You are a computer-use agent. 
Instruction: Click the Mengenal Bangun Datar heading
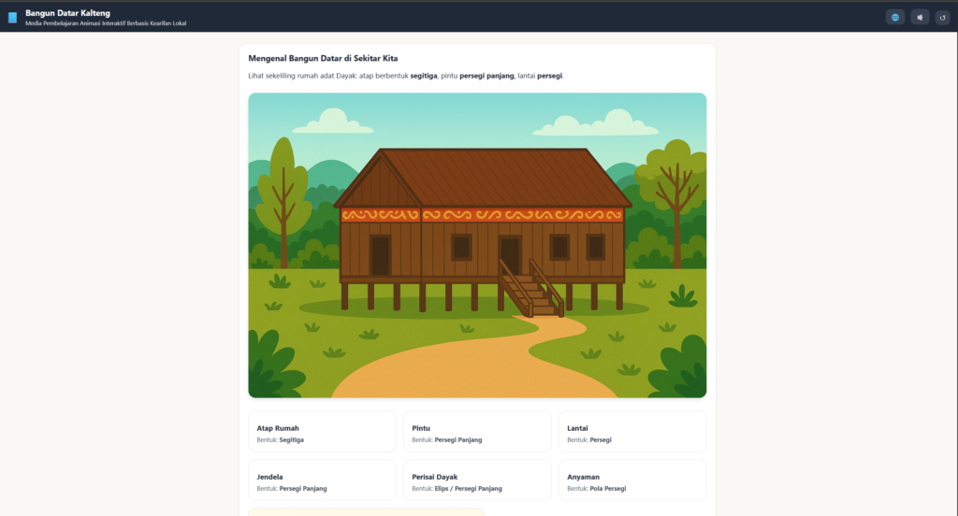(x=323, y=58)
